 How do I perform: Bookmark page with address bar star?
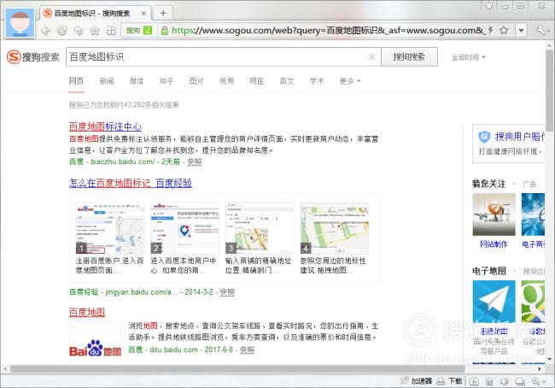504,31
